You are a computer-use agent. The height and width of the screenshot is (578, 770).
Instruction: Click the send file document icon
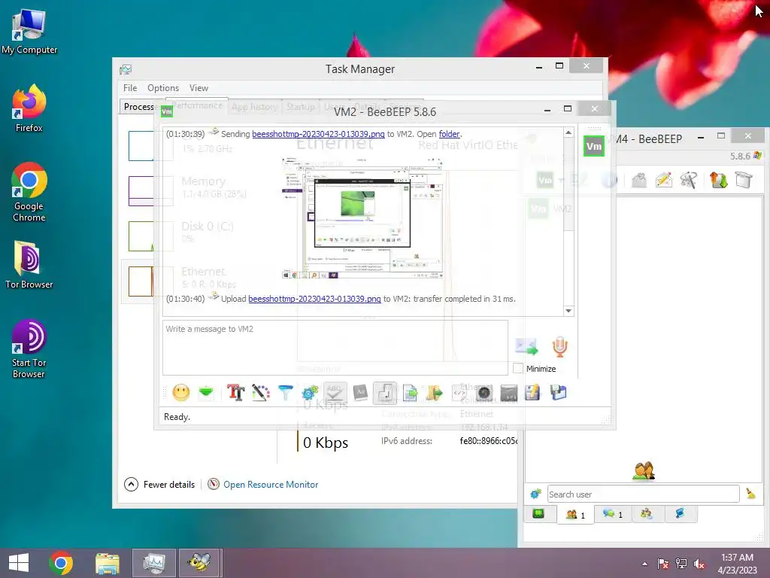tap(410, 393)
